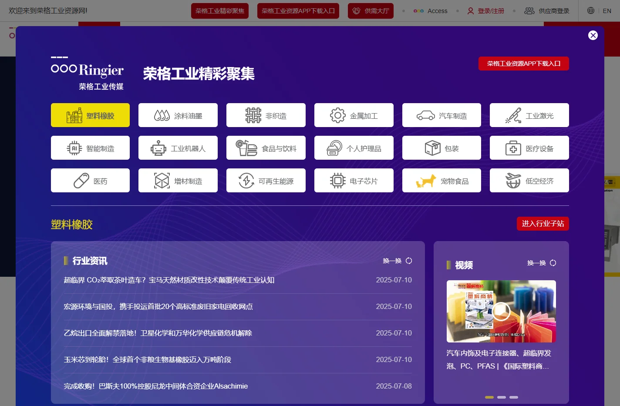Click 视频 section heading
The height and width of the screenshot is (406, 620).
pyautogui.click(x=464, y=265)
